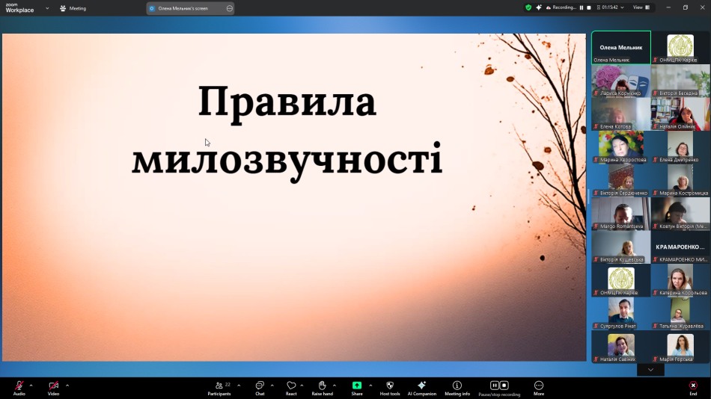Open the View layout menu
Image resolution: width=711 pixels, height=399 pixels.
[640, 7]
